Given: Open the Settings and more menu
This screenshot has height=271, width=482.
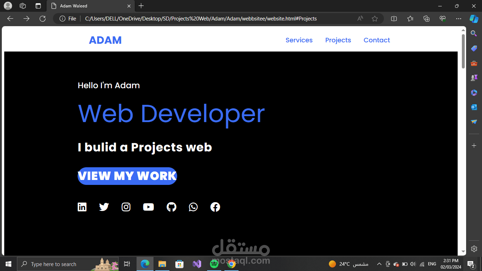Looking at the screenshot, I should [459, 19].
